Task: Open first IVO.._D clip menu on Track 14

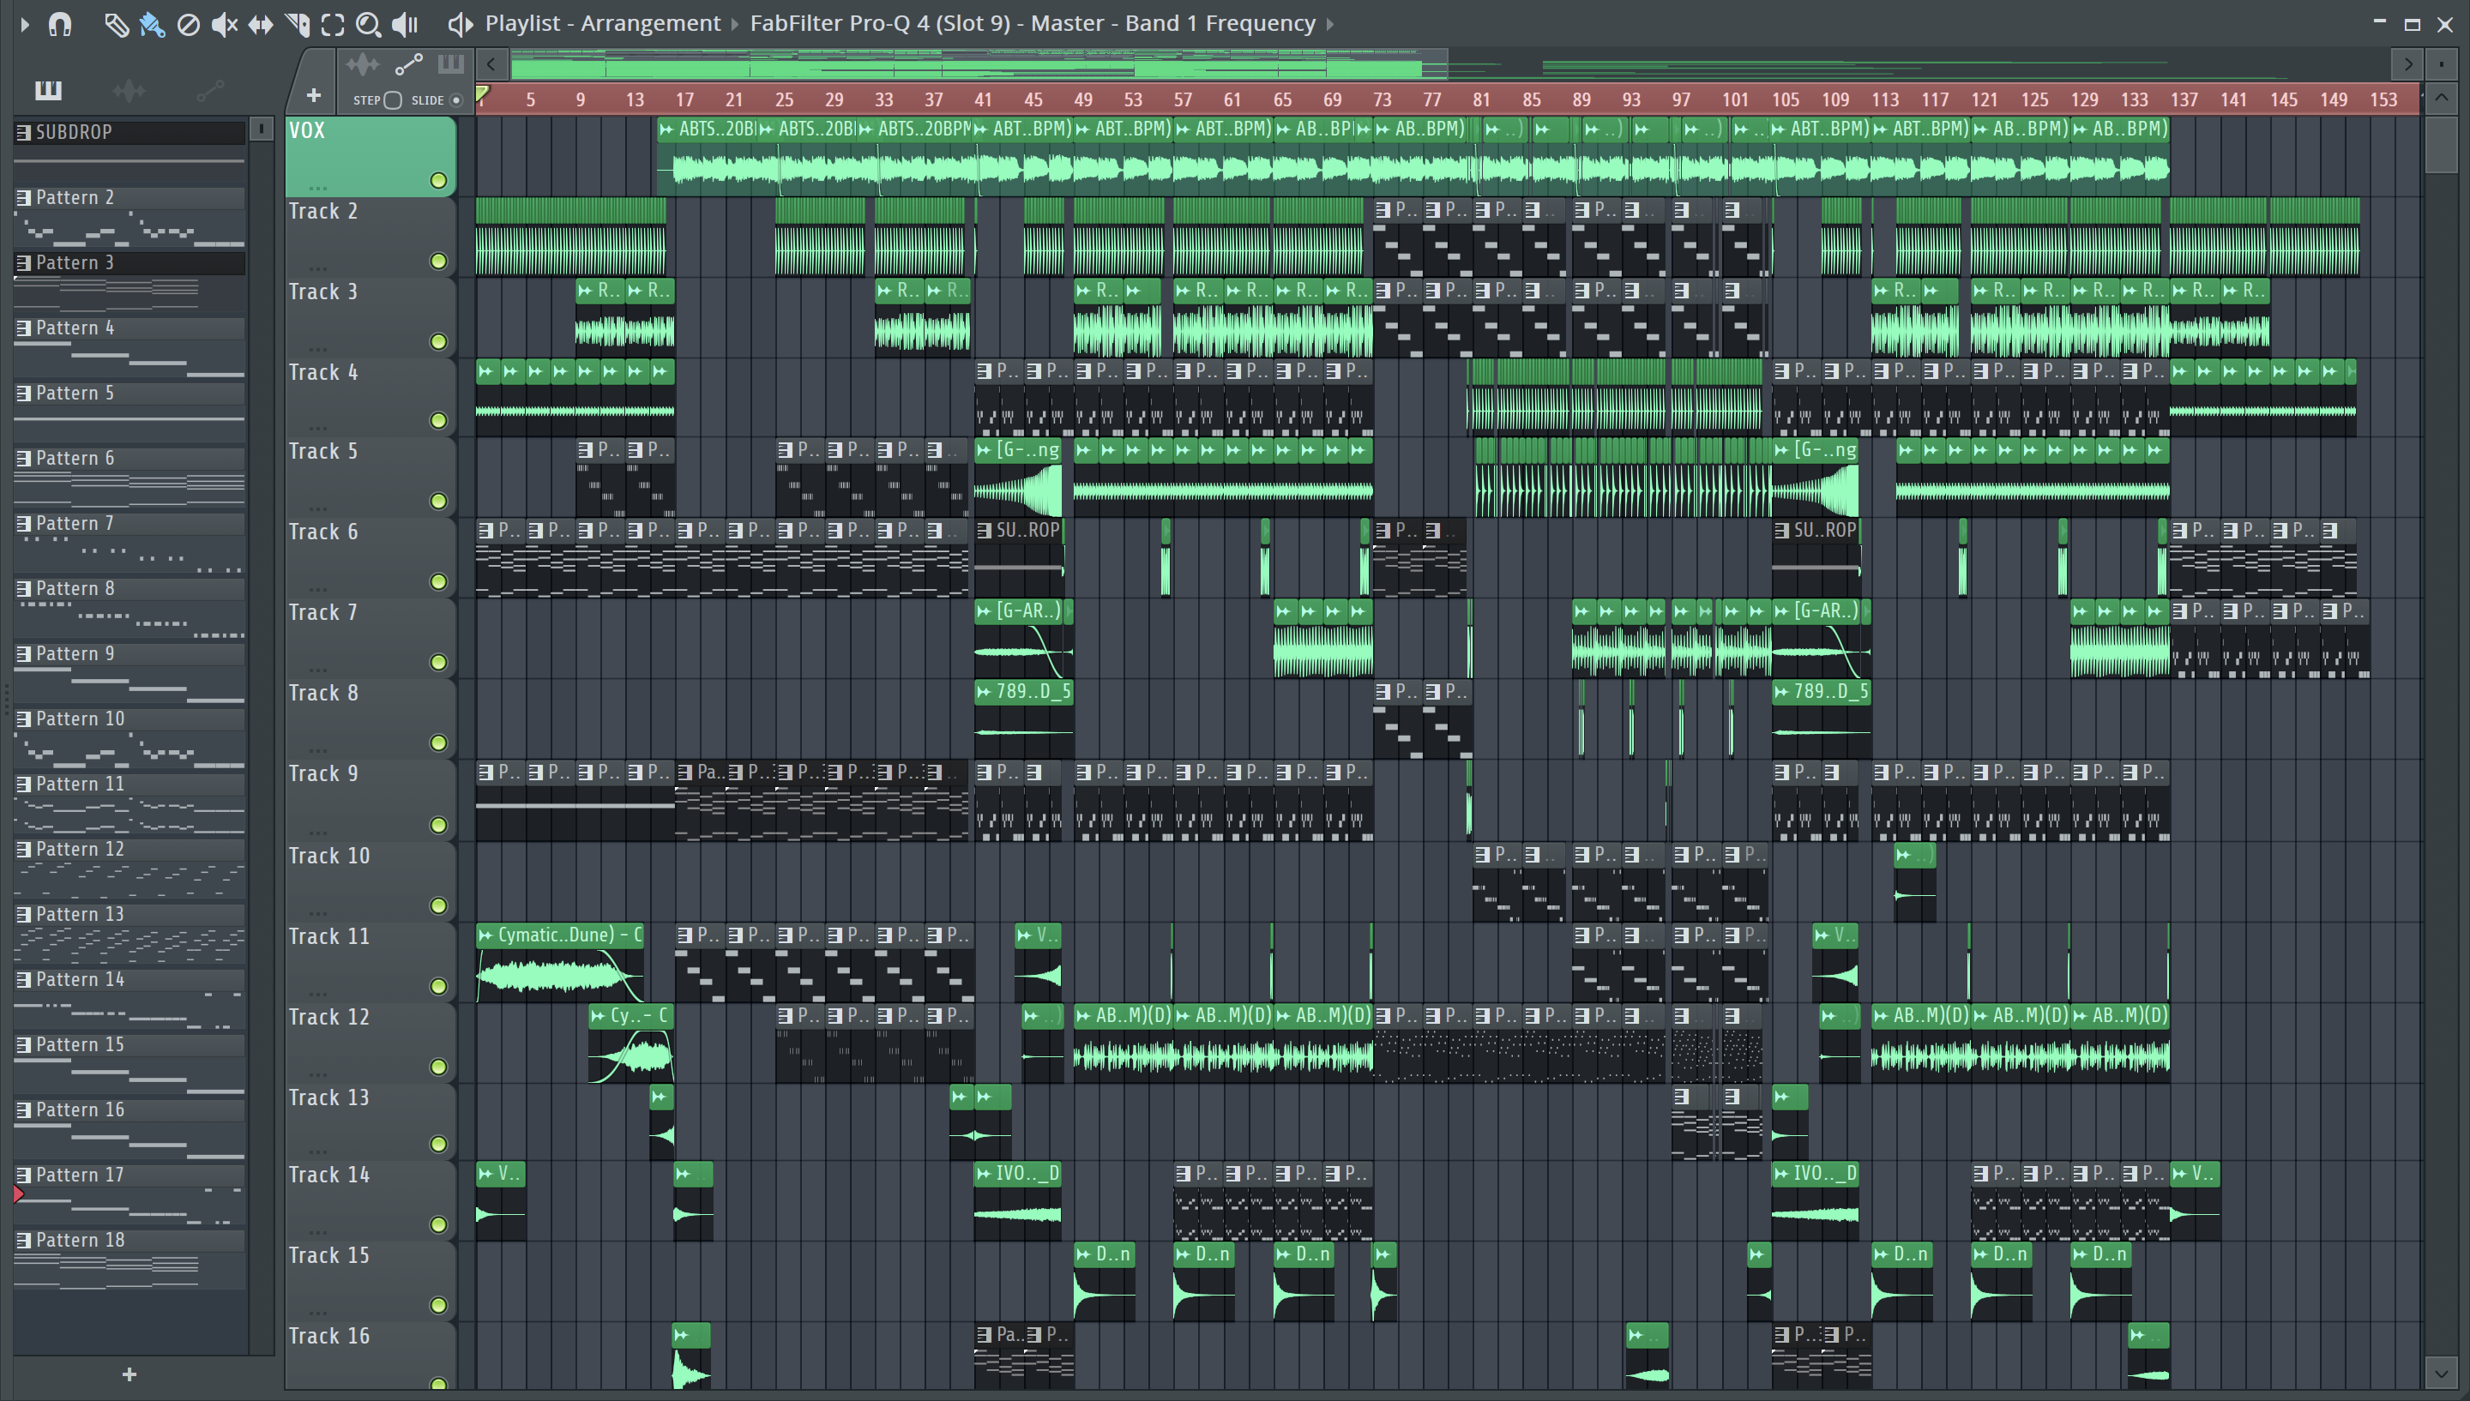Action: pos(984,1173)
